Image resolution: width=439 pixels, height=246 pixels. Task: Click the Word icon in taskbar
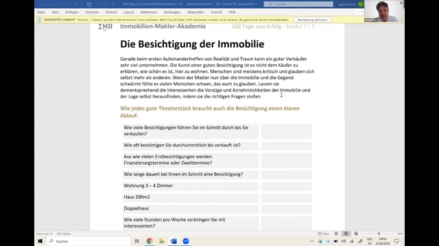point(174,241)
